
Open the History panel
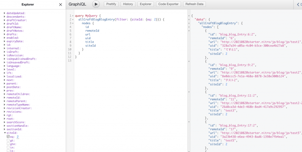click(128, 4)
